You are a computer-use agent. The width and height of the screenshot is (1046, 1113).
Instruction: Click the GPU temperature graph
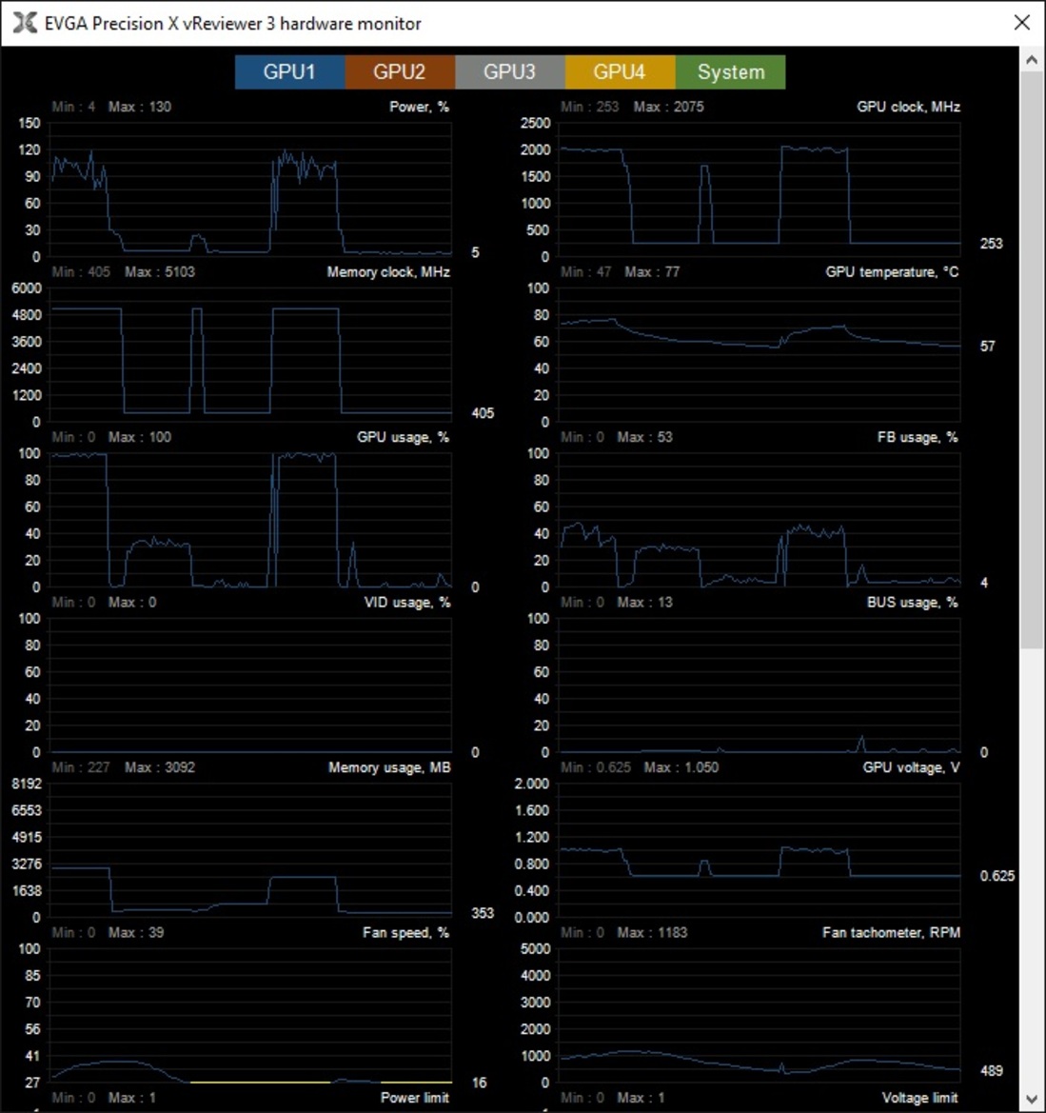coord(760,355)
